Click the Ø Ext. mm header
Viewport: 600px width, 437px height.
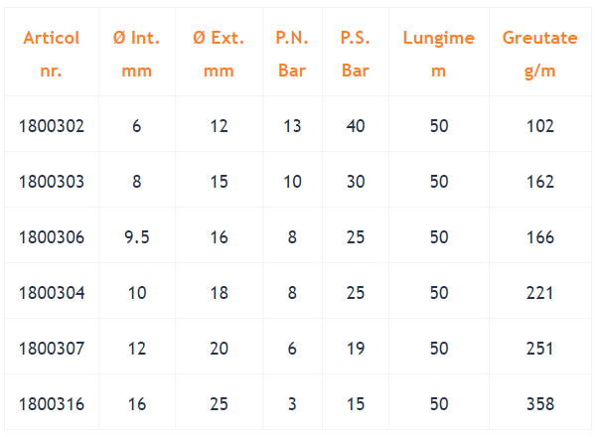pyautogui.click(x=219, y=54)
